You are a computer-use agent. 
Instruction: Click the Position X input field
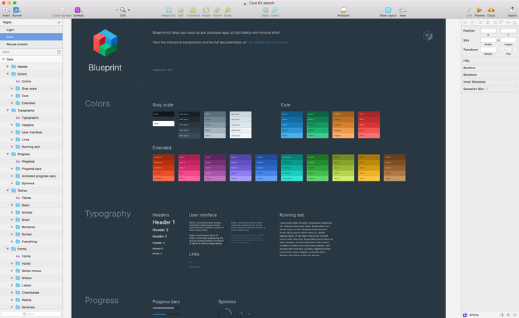(488, 31)
